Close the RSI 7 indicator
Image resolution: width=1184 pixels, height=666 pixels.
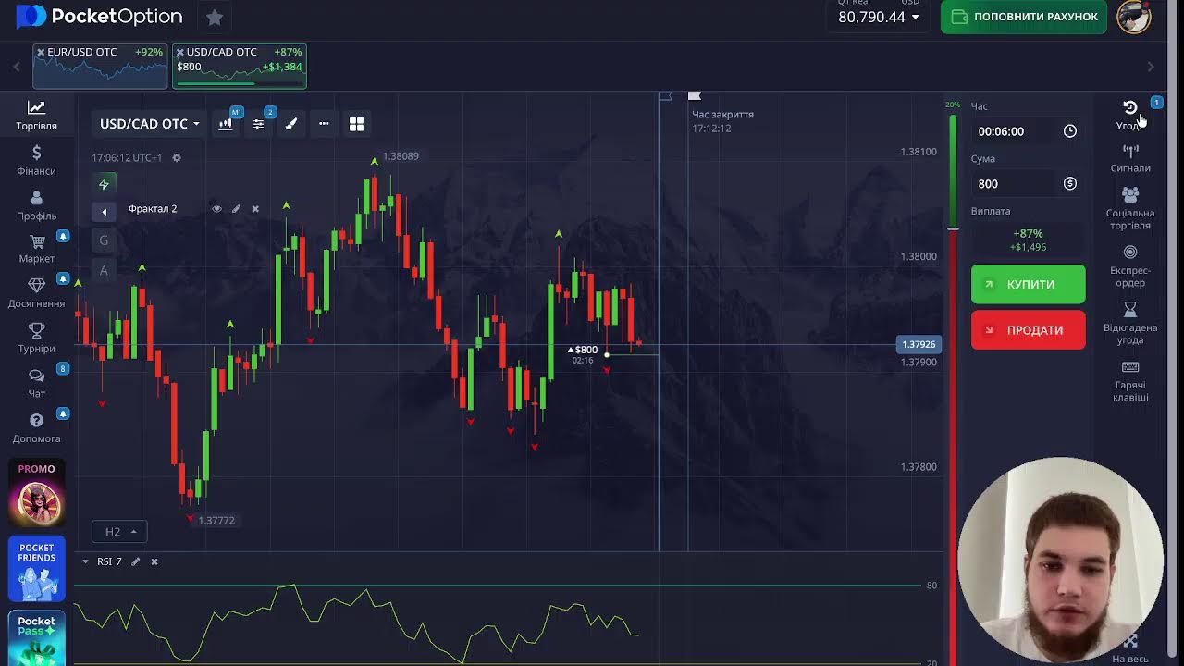154,561
